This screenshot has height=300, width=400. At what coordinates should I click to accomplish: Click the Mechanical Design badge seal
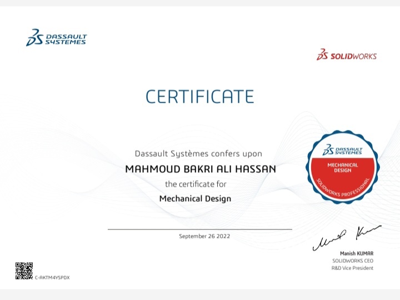coord(343,167)
